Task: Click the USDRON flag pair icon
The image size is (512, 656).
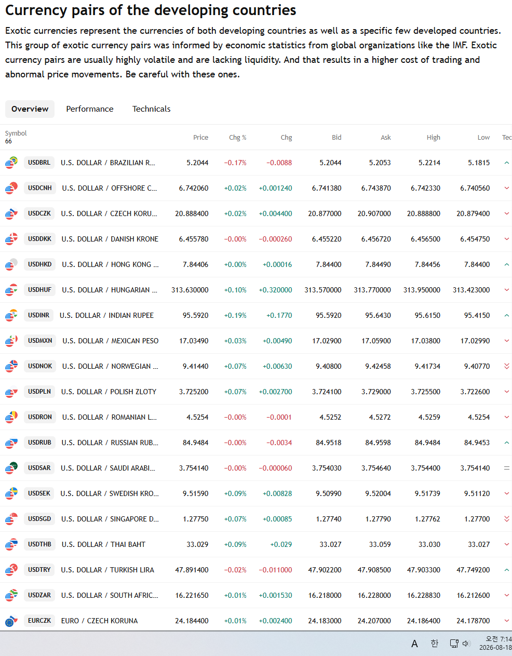Action: [x=11, y=417]
